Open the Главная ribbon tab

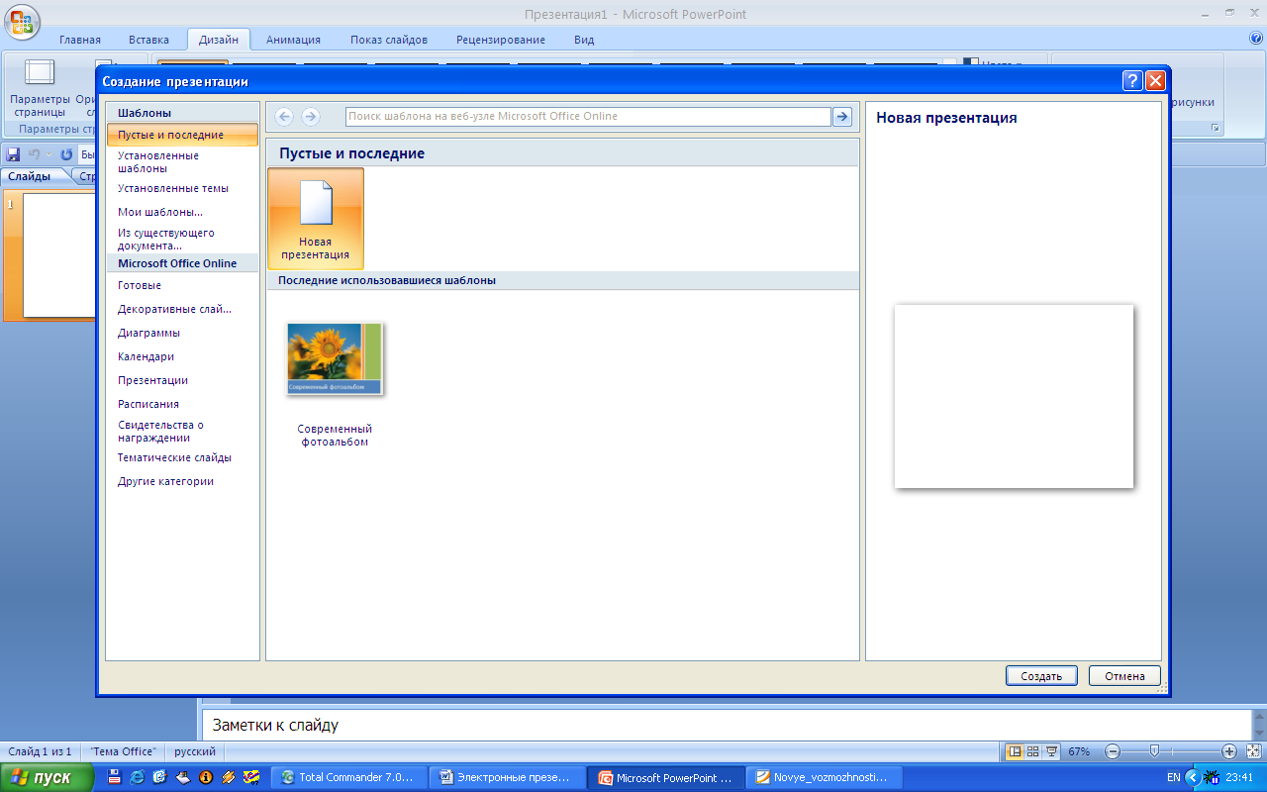(x=80, y=40)
